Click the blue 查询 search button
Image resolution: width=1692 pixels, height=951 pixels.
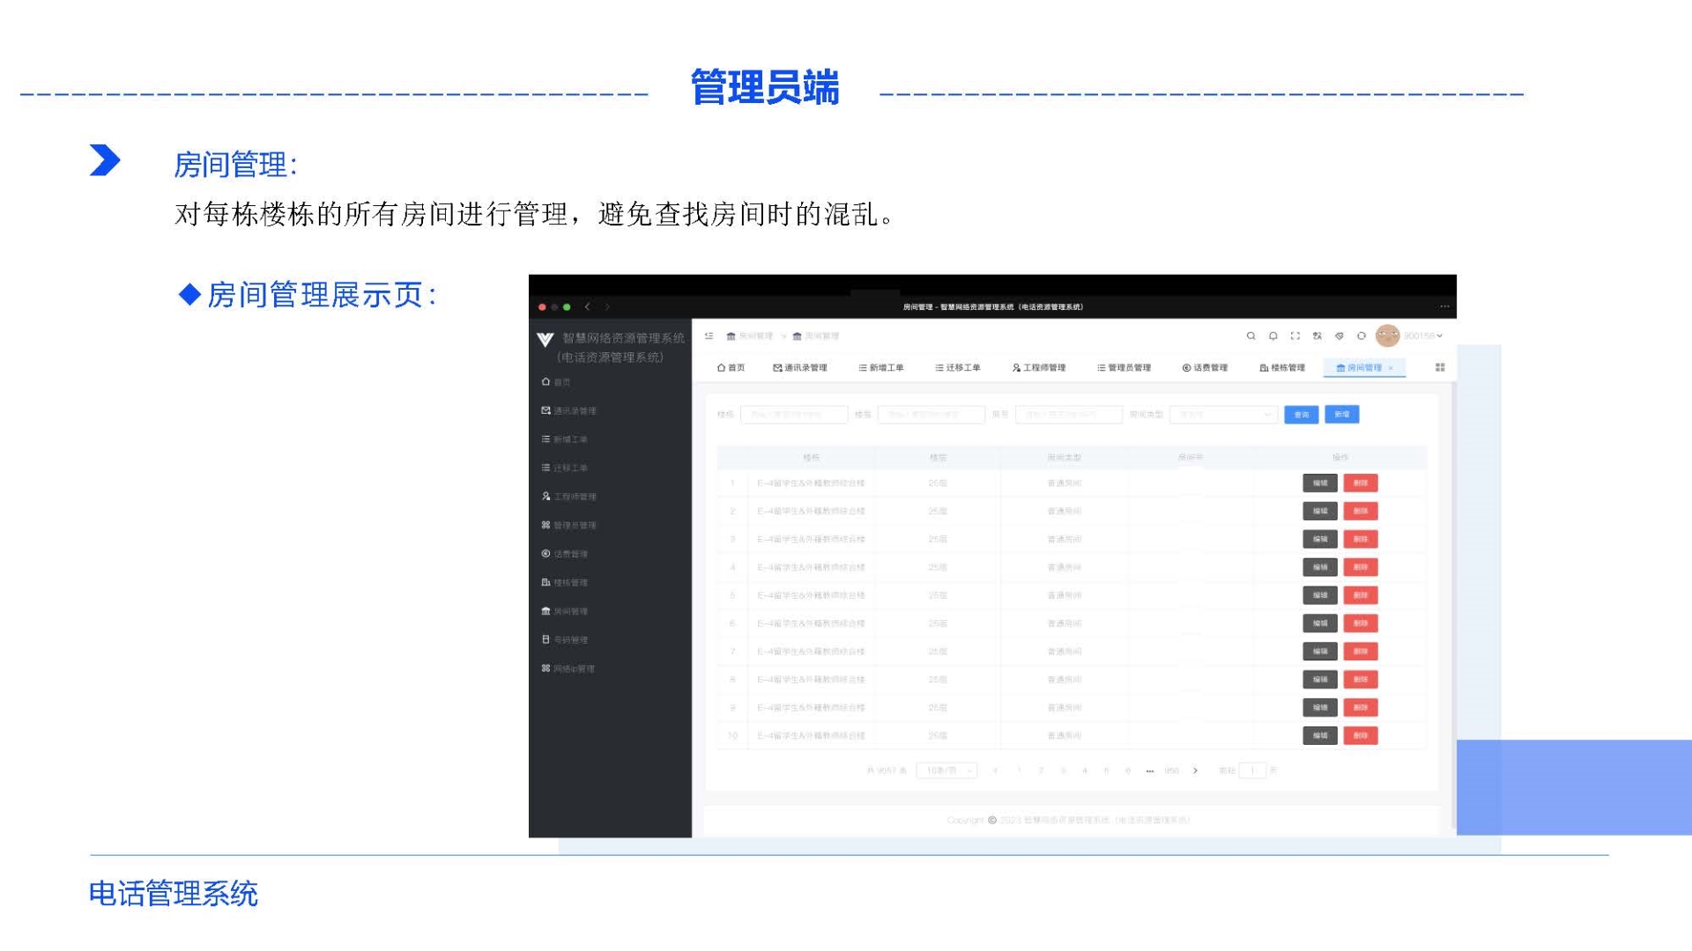1301,414
